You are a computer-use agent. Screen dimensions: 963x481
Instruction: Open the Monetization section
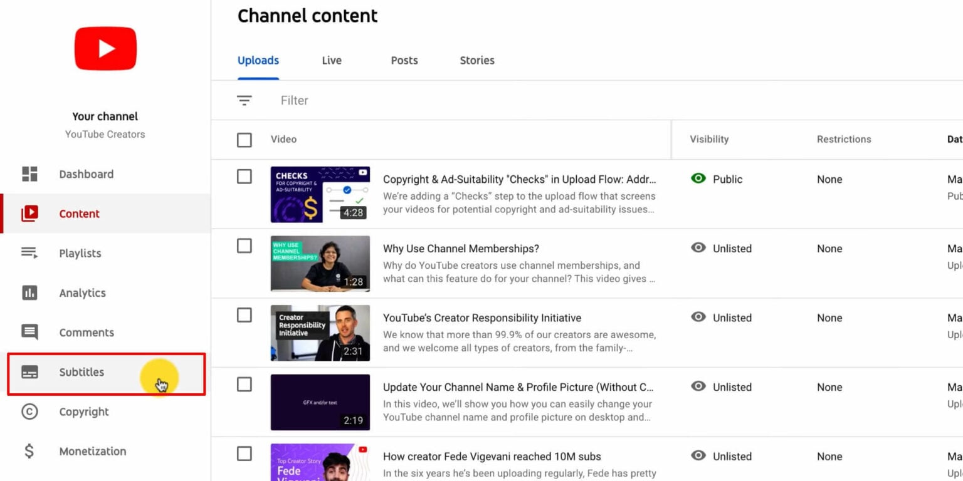coord(92,451)
